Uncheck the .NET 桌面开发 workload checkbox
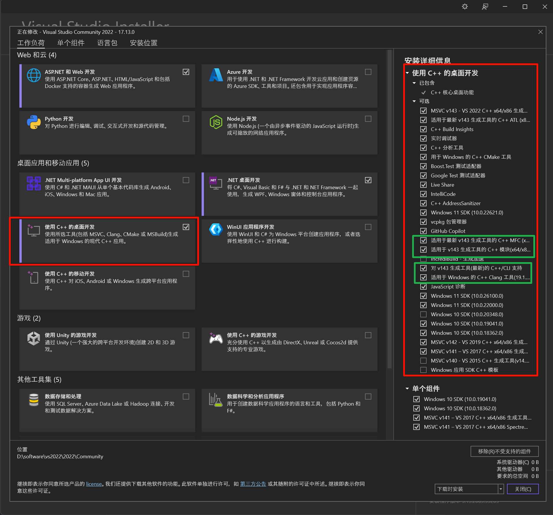 368,180
